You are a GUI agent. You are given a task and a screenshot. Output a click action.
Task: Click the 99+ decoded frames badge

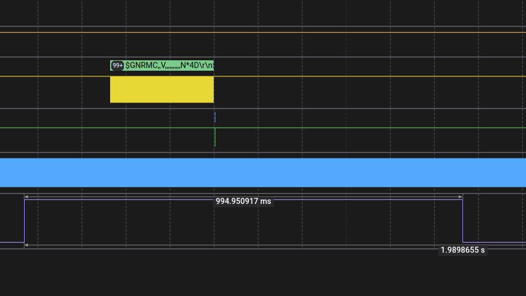click(x=117, y=65)
